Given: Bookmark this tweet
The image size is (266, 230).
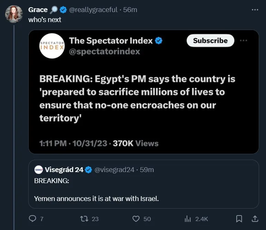Looking at the screenshot, I should tap(239, 219).
